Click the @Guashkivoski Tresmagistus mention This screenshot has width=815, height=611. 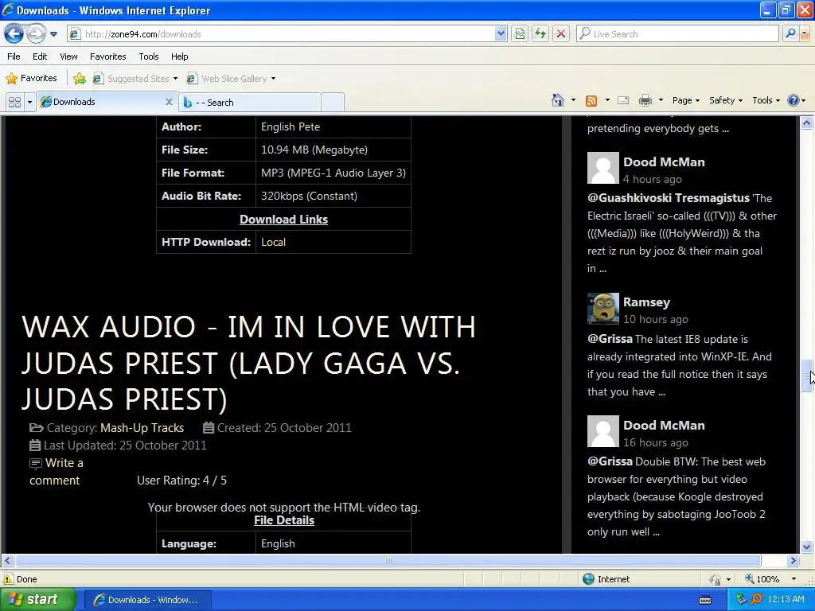pos(669,198)
